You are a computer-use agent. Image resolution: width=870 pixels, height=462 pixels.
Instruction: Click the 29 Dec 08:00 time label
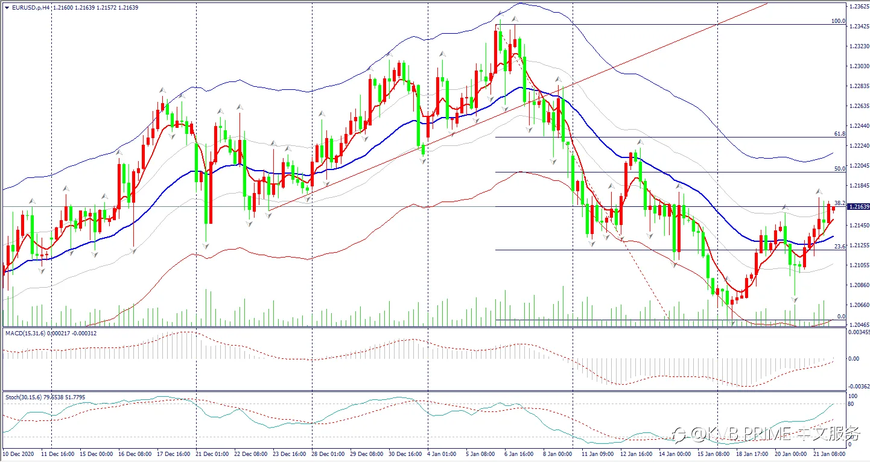367,453
